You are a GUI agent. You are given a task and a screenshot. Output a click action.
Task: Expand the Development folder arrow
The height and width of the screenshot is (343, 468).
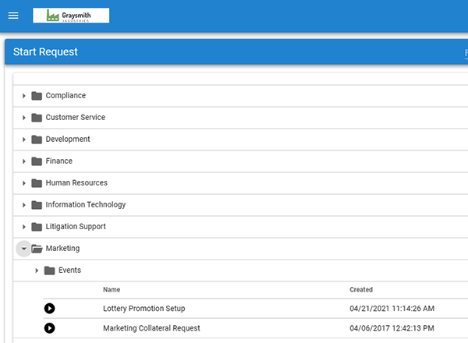24,140
